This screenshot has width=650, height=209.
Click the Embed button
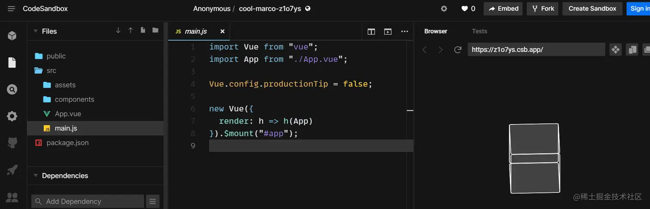503,9
